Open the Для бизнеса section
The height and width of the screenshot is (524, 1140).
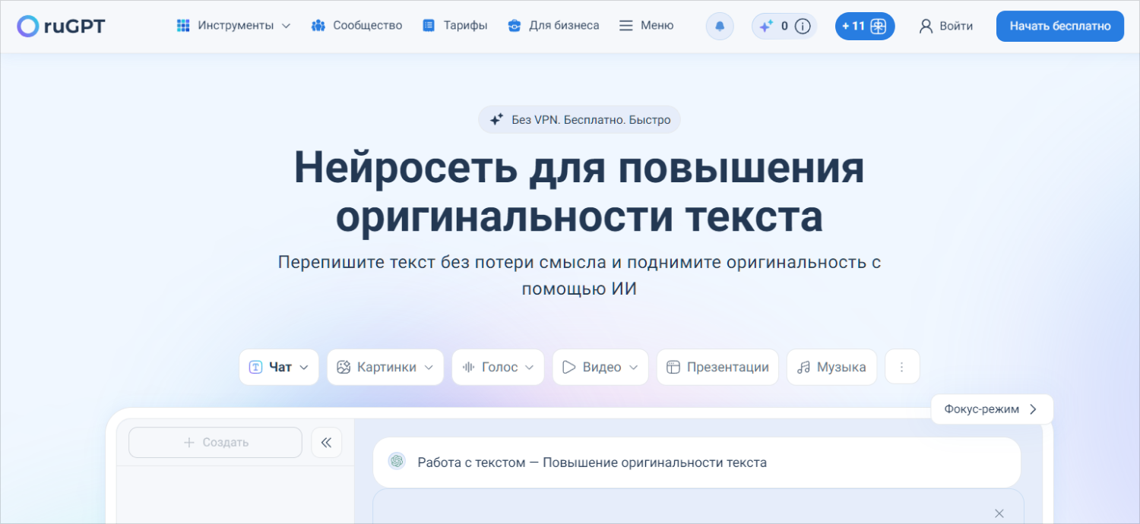point(553,26)
